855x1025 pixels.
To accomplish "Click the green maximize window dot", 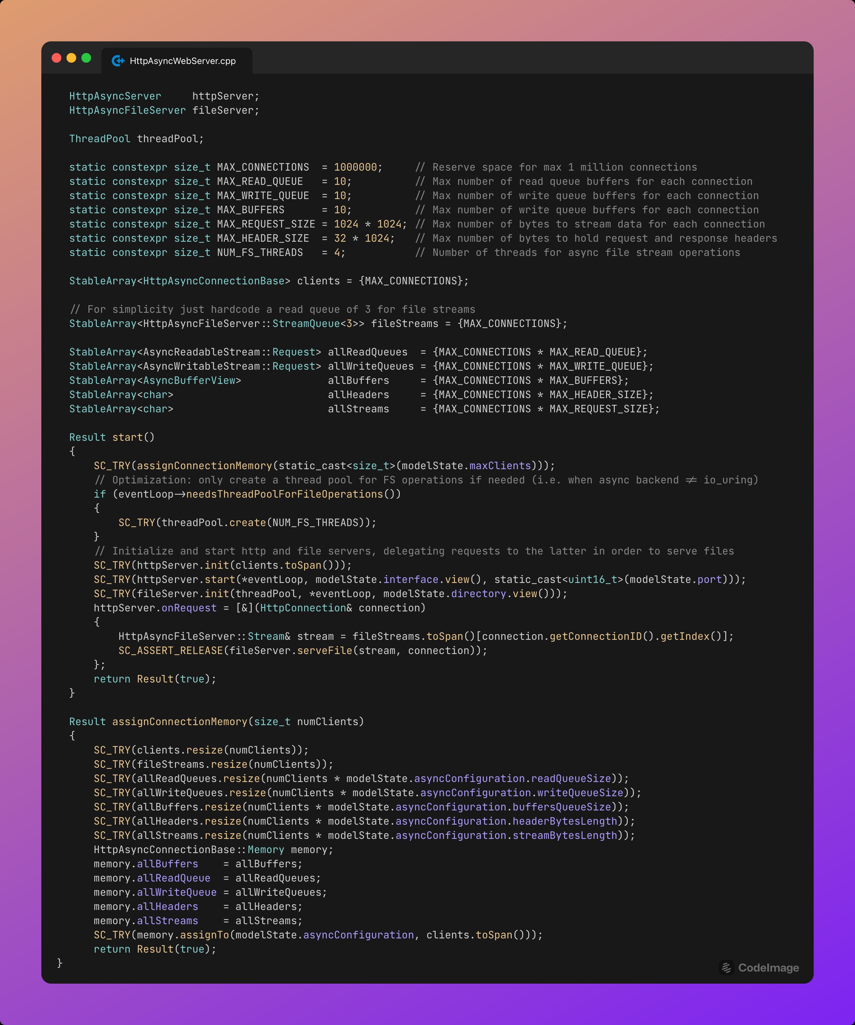I will click(x=86, y=58).
